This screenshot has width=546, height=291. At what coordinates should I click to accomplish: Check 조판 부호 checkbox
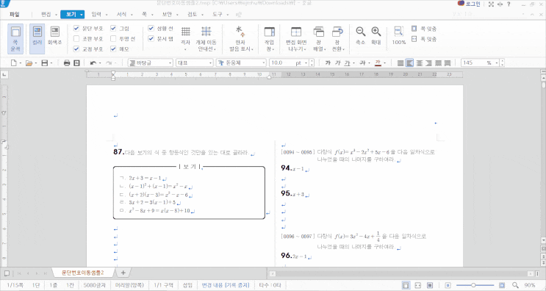pos(76,39)
